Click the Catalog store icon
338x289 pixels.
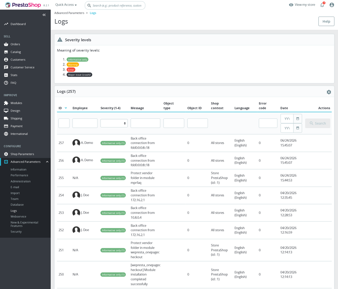[6, 52]
